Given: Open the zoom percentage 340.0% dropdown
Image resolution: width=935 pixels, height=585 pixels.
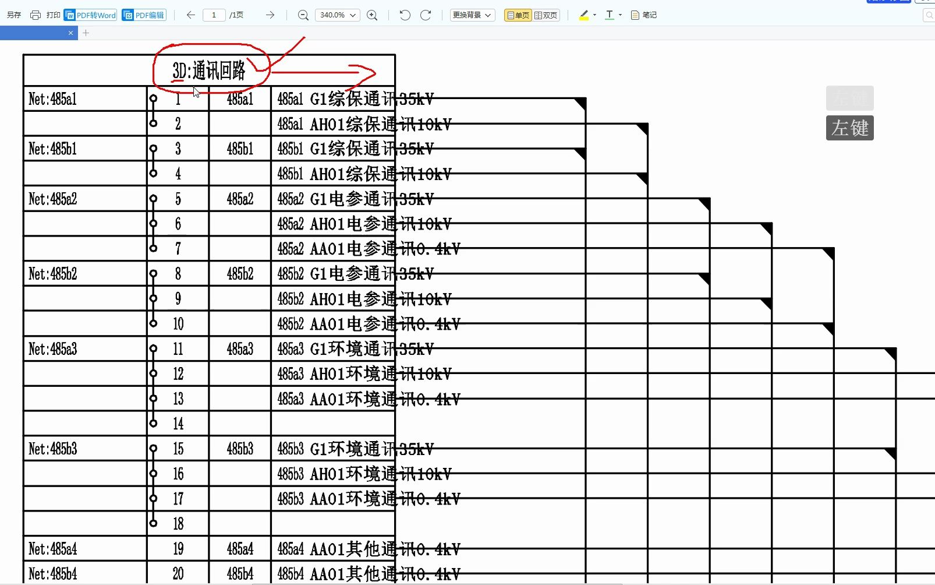Looking at the screenshot, I should tap(338, 15).
